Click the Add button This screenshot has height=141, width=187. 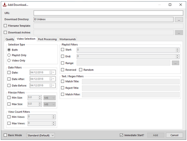pos(155,135)
